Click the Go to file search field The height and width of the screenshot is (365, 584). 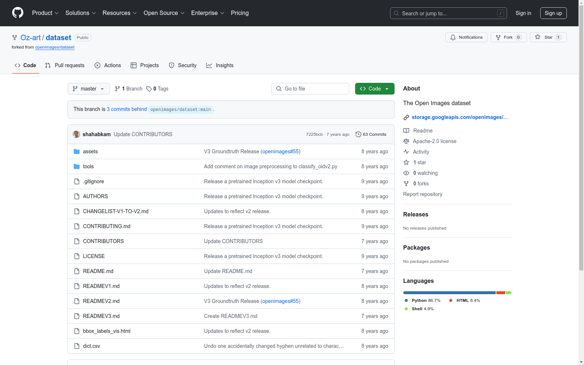pos(310,89)
